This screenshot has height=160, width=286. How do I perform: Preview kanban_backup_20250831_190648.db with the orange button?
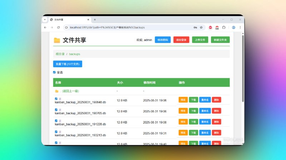pyautogui.click(x=183, y=100)
